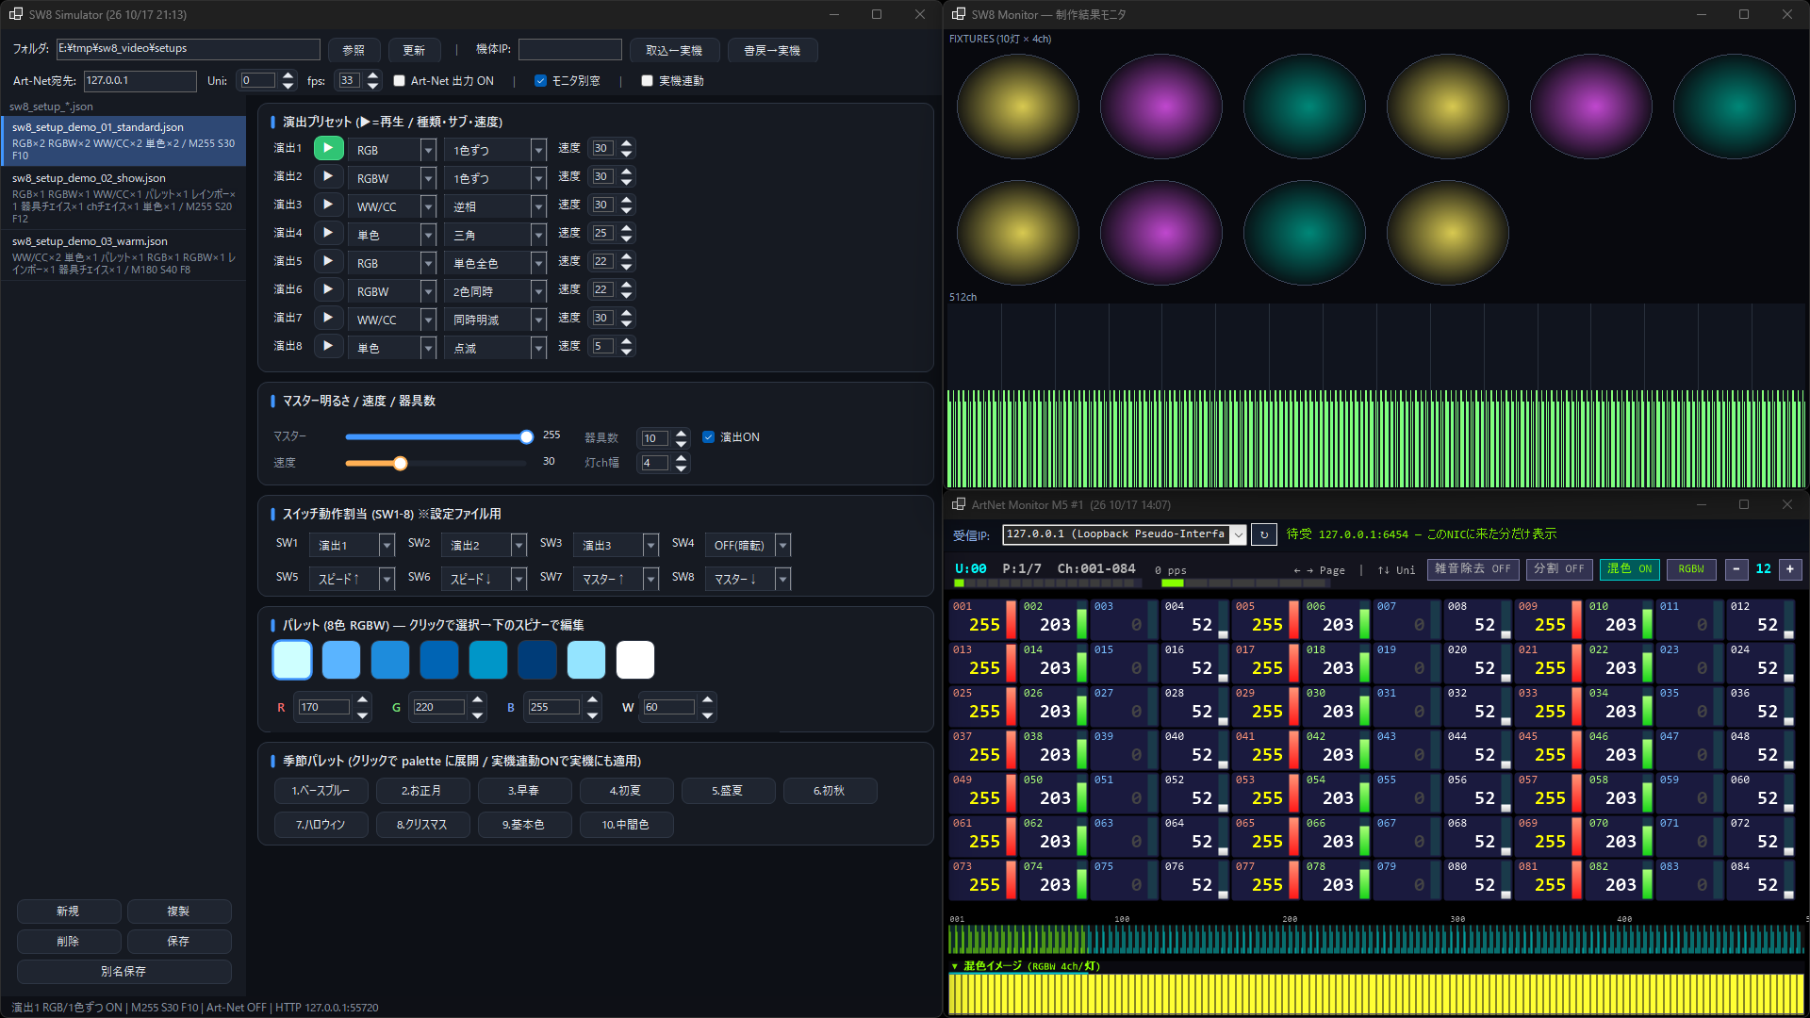Enable the 実機連動 checkbox
1810x1018 pixels.
click(x=647, y=81)
